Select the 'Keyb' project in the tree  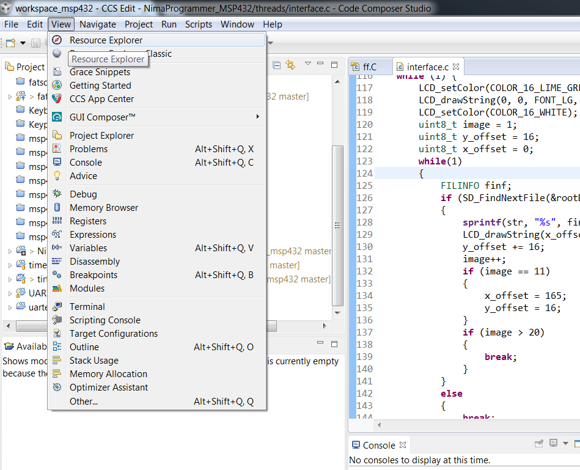coord(32,110)
